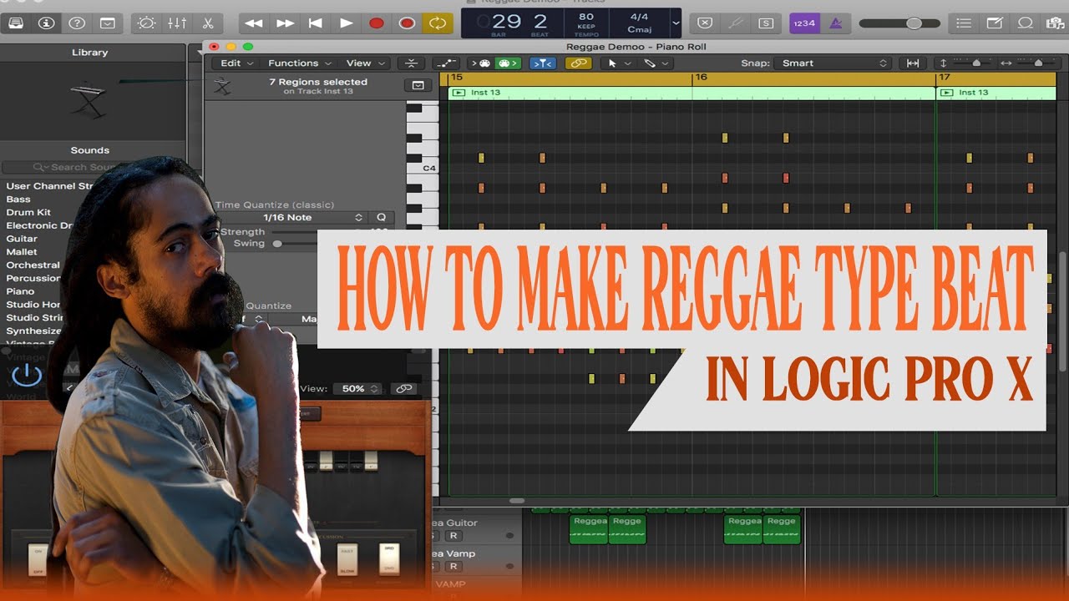Toggle yellow Link button in Piano Roll
Viewport: 1069px width, 601px height.
(x=578, y=63)
